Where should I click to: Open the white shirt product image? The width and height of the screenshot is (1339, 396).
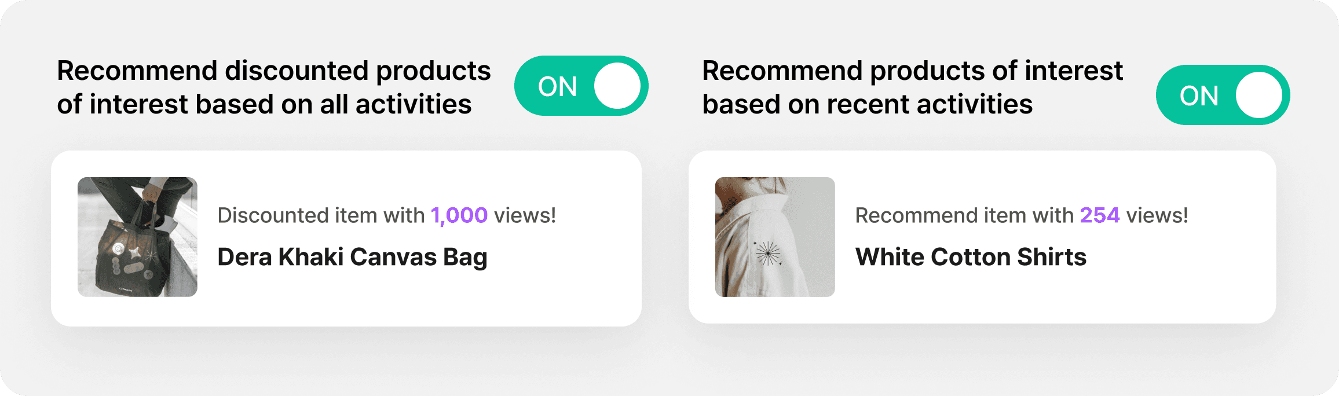(x=775, y=237)
